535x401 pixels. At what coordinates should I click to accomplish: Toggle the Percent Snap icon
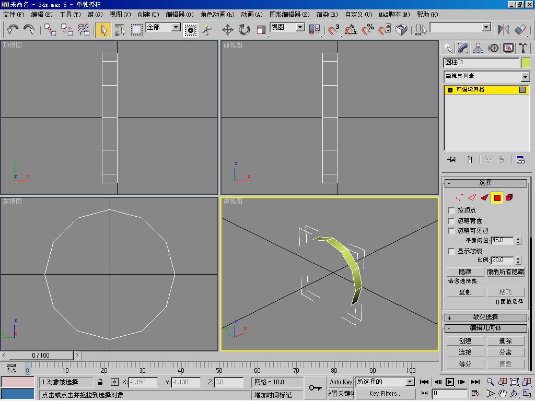pyautogui.click(x=367, y=30)
